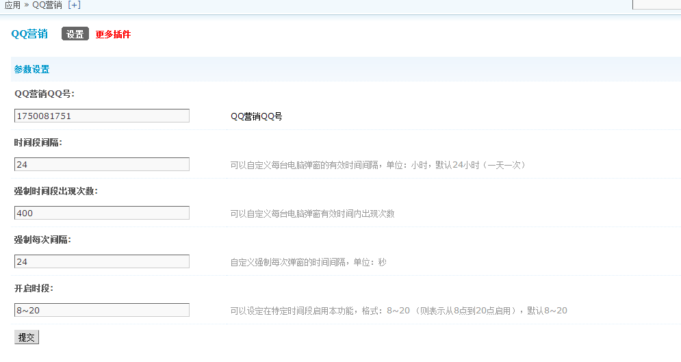The width and height of the screenshot is (681, 362).
Task: Focus the 开启时段 input field
Action: tap(101, 311)
